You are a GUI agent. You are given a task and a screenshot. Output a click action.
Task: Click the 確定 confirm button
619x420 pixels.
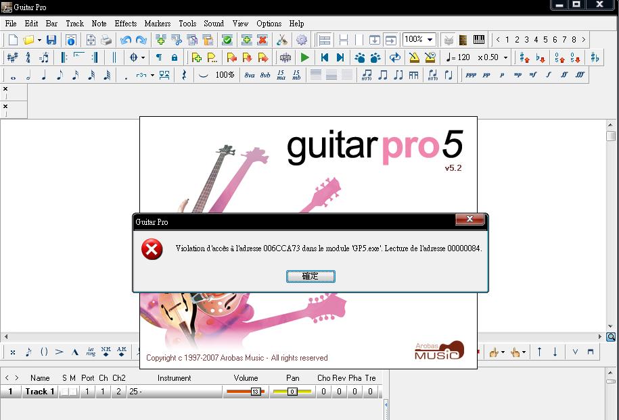point(311,276)
